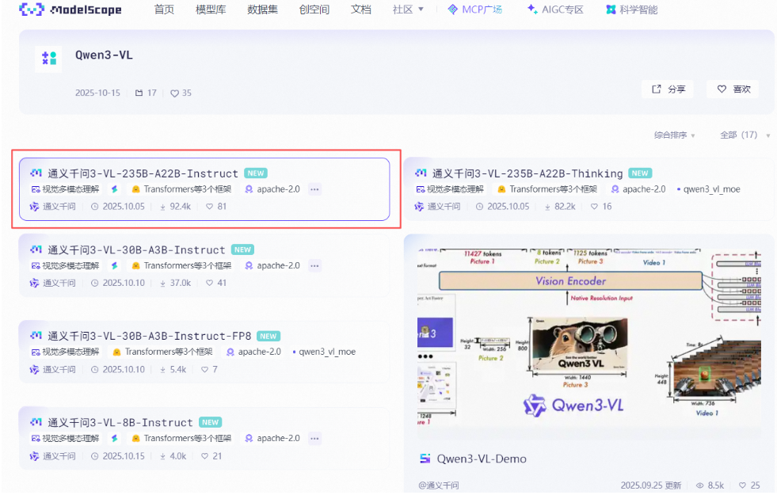Screen dimensions: 777x495
Task: Click 通义千问 owner on 8B-Instruct card
Action: (53, 456)
